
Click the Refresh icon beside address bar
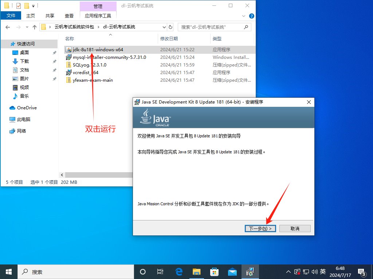click(170, 27)
